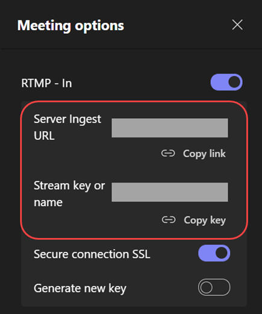The height and width of the screenshot is (314, 262).
Task: Close the Meeting options panel
Action: pos(237,25)
